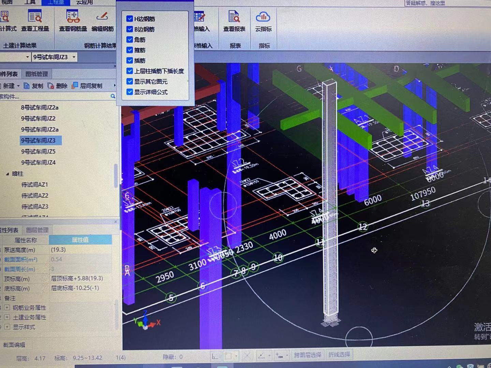Click angle snap icon in status bar
This screenshot has width=491, height=368.
pyautogui.click(x=261, y=356)
